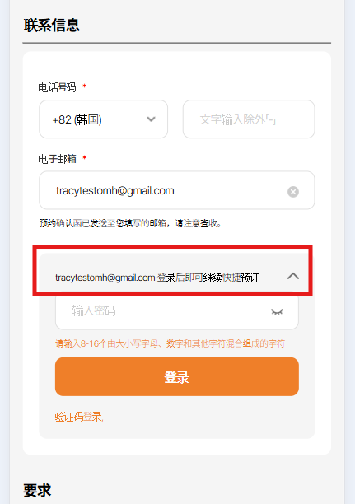Click the red asterisk beside 电话号码
Viewport: 355px width, 504px height.
click(85, 86)
